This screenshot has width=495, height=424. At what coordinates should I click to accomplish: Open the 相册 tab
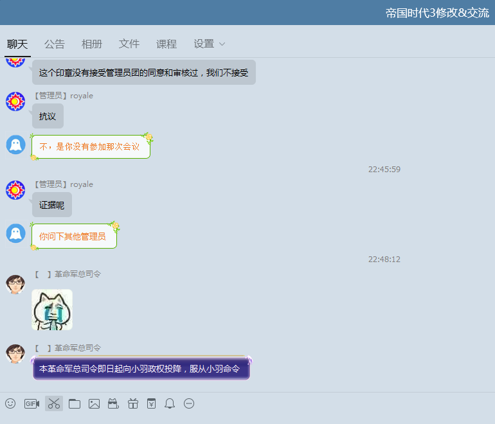(x=91, y=44)
